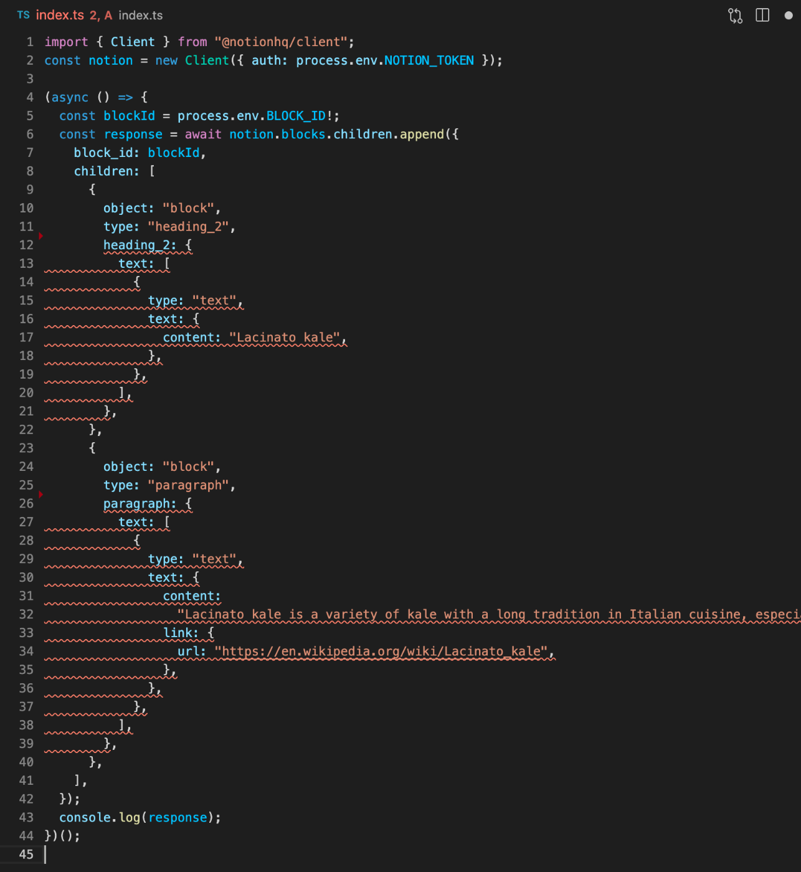
Task: Click Client in the import statement
Action: click(x=133, y=42)
